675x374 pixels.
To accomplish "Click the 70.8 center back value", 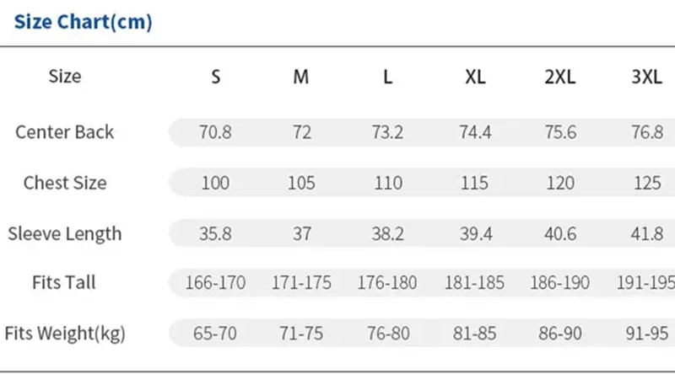I will tap(215, 132).
